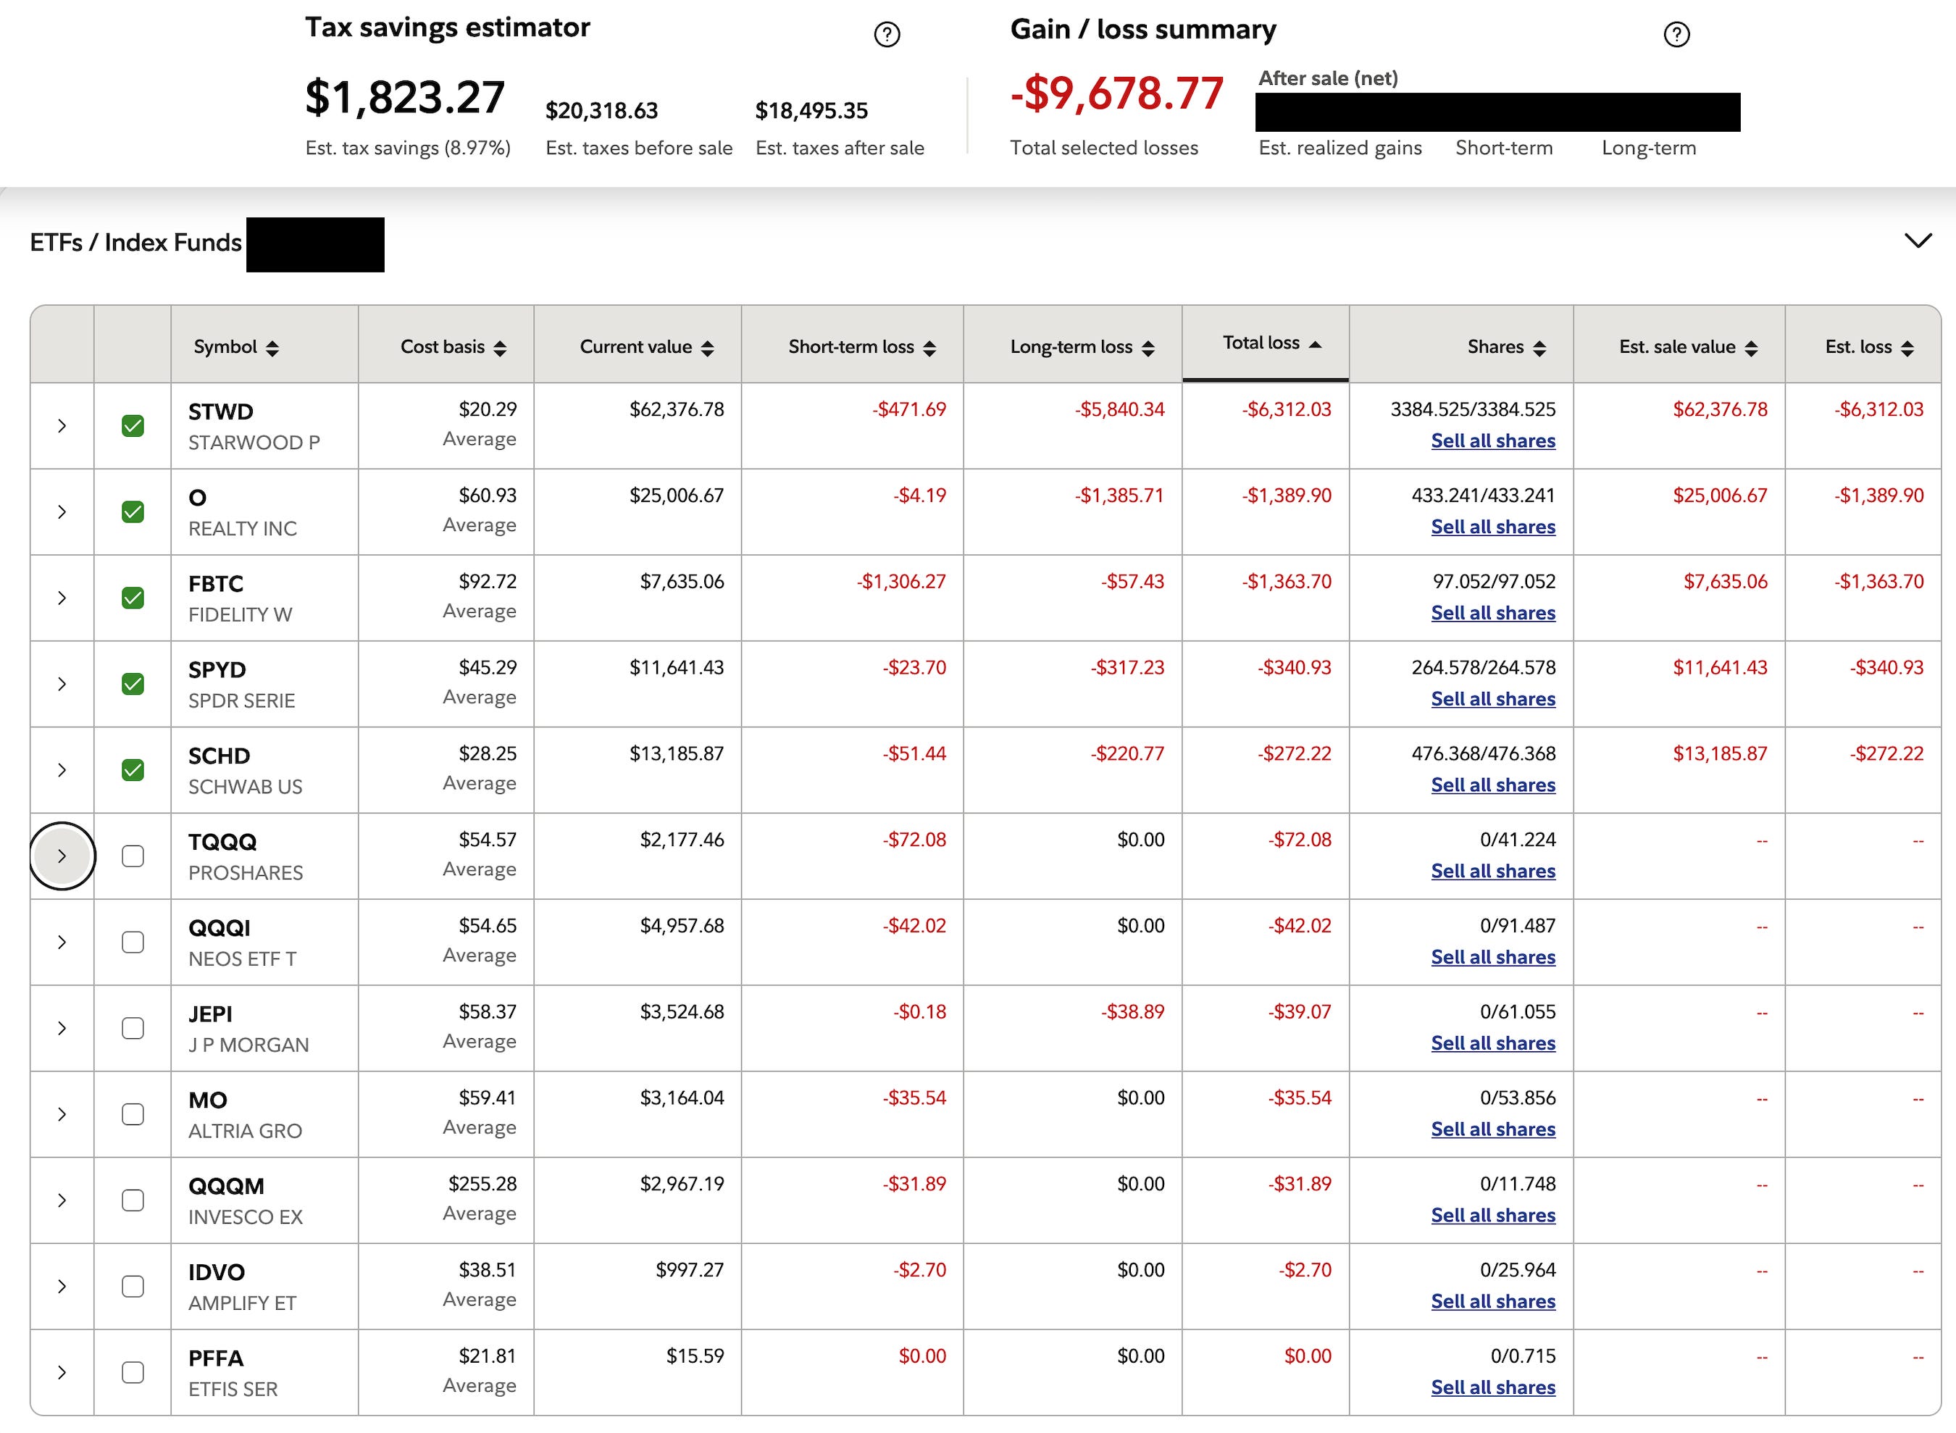Open Tax savings estimator help icon
1956x1433 pixels.
[887, 35]
